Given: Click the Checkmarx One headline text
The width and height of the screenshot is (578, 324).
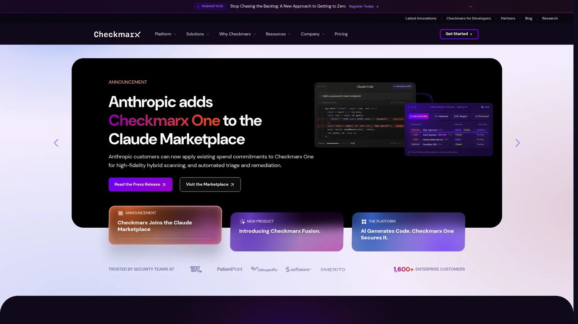Looking at the screenshot, I should [x=164, y=121].
